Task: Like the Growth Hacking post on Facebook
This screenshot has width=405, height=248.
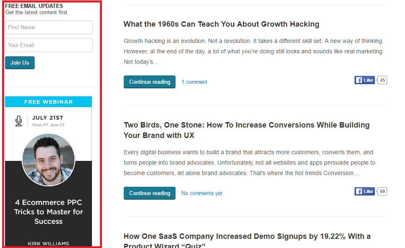Action: pyautogui.click(x=364, y=80)
